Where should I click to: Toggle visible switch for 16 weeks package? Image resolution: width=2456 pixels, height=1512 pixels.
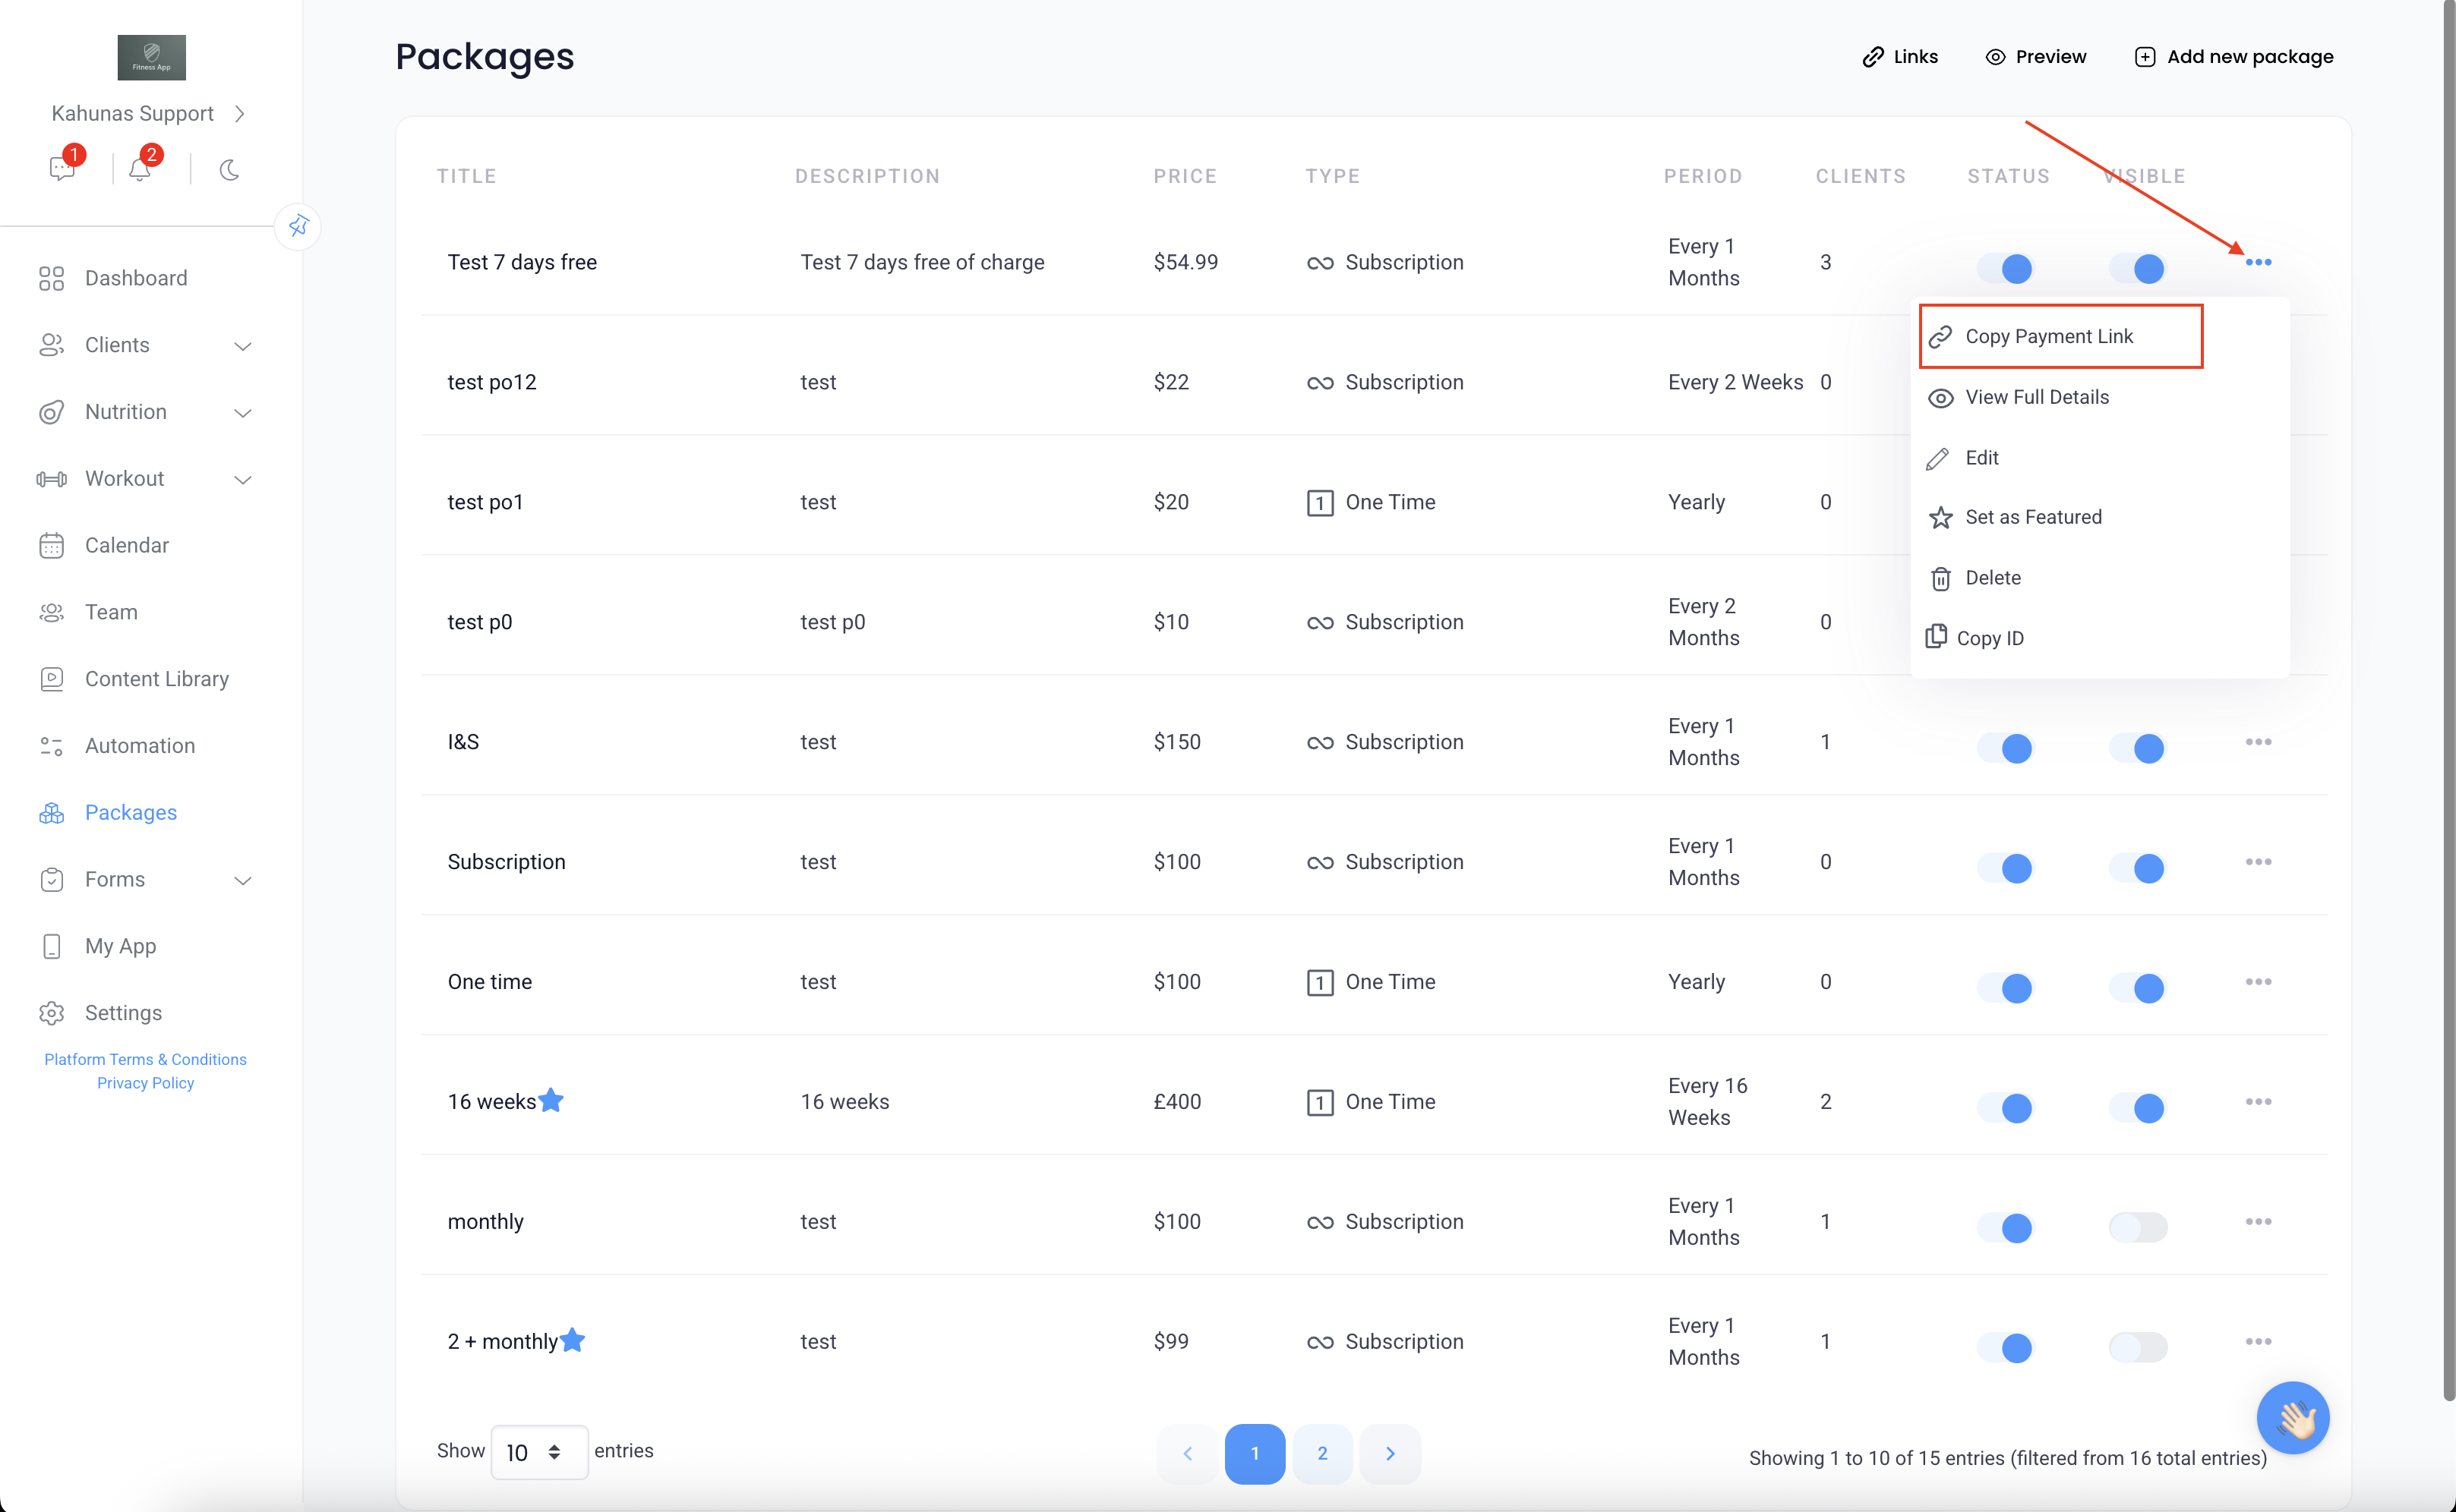(2137, 1107)
